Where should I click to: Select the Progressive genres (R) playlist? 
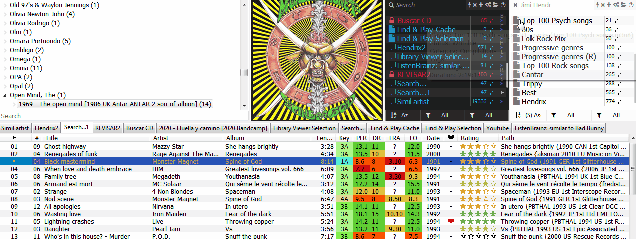tap(559, 57)
